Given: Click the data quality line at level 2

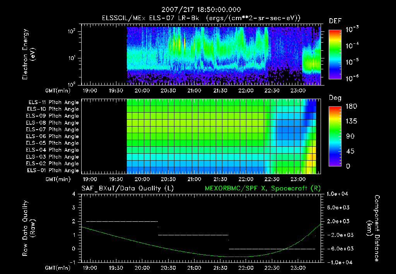Looking at the screenshot, I should [122, 221].
